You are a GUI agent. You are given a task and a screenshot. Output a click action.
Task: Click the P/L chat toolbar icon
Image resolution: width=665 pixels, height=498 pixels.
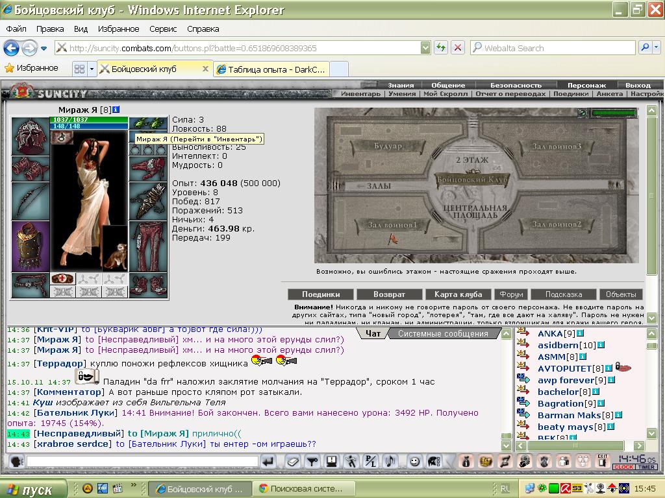tap(371, 461)
